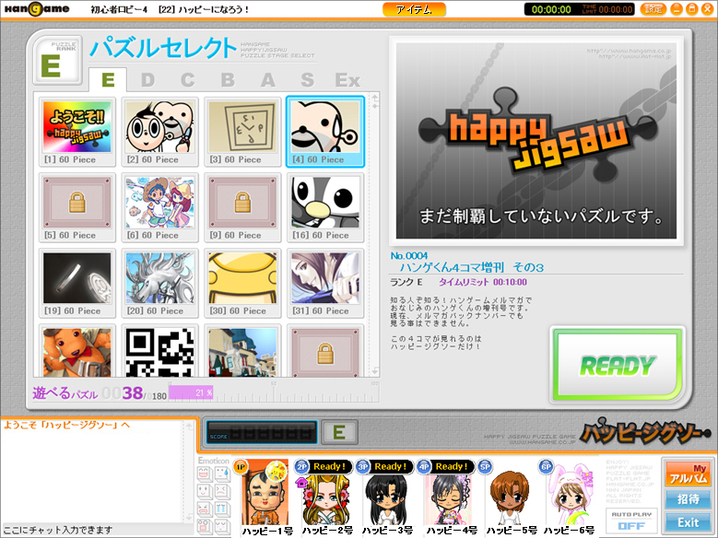The image size is (718, 538).
Task: Switch to the A rank tab
Action: click(x=268, y=80)
